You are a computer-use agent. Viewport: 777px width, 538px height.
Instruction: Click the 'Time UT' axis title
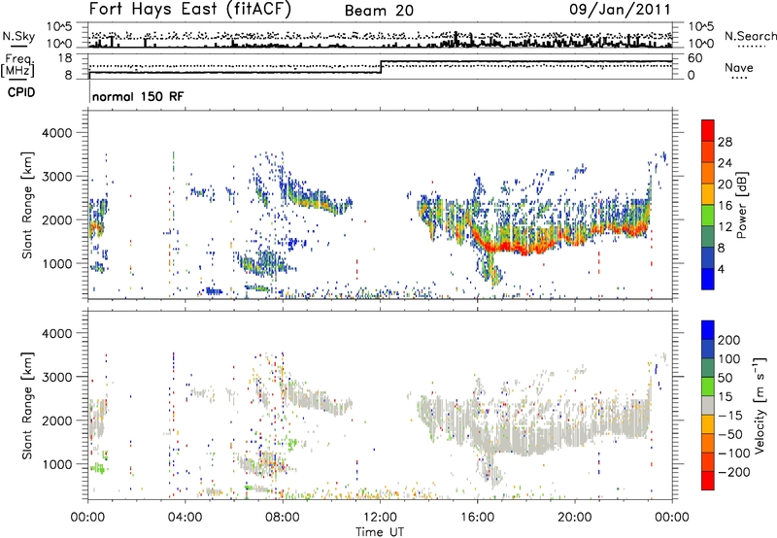tap(380, 532)
